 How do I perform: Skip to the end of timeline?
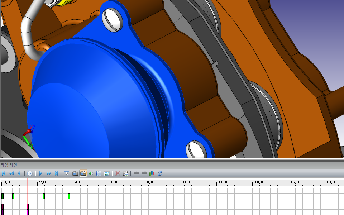[57, 173]
